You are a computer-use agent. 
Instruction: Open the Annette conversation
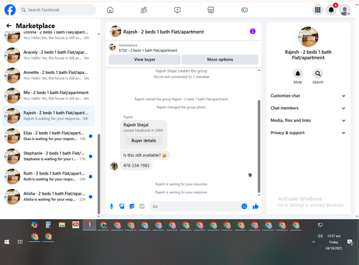point(48,75)
